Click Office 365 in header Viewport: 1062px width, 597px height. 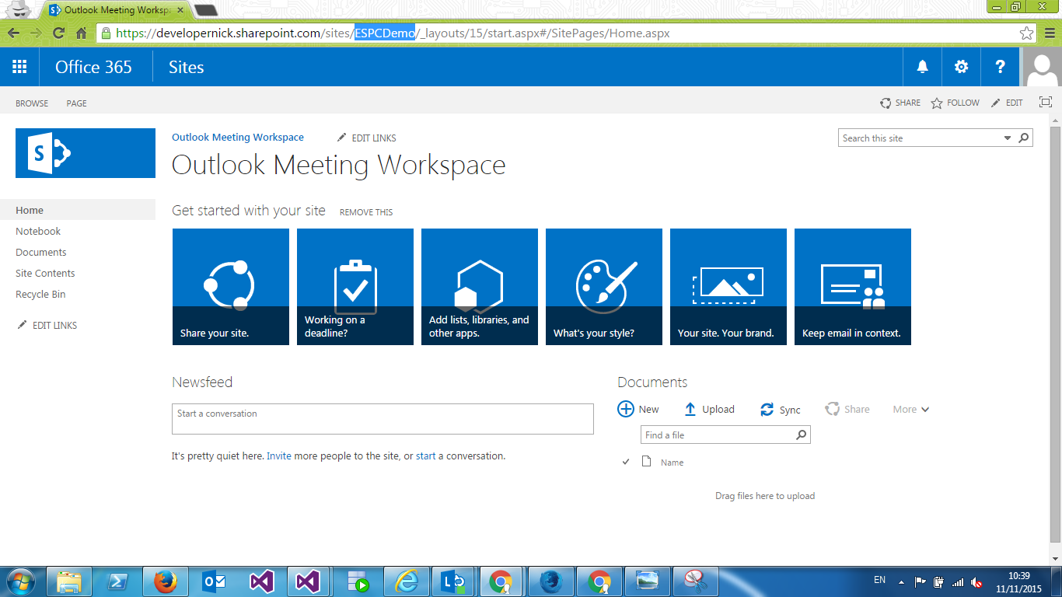pos(93,67)
